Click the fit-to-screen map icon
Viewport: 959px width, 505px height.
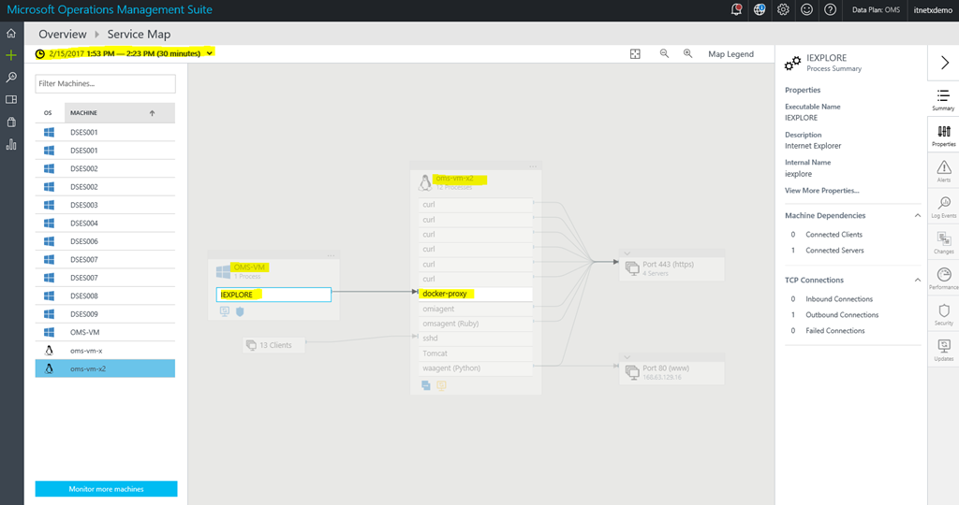click(635, 54)
